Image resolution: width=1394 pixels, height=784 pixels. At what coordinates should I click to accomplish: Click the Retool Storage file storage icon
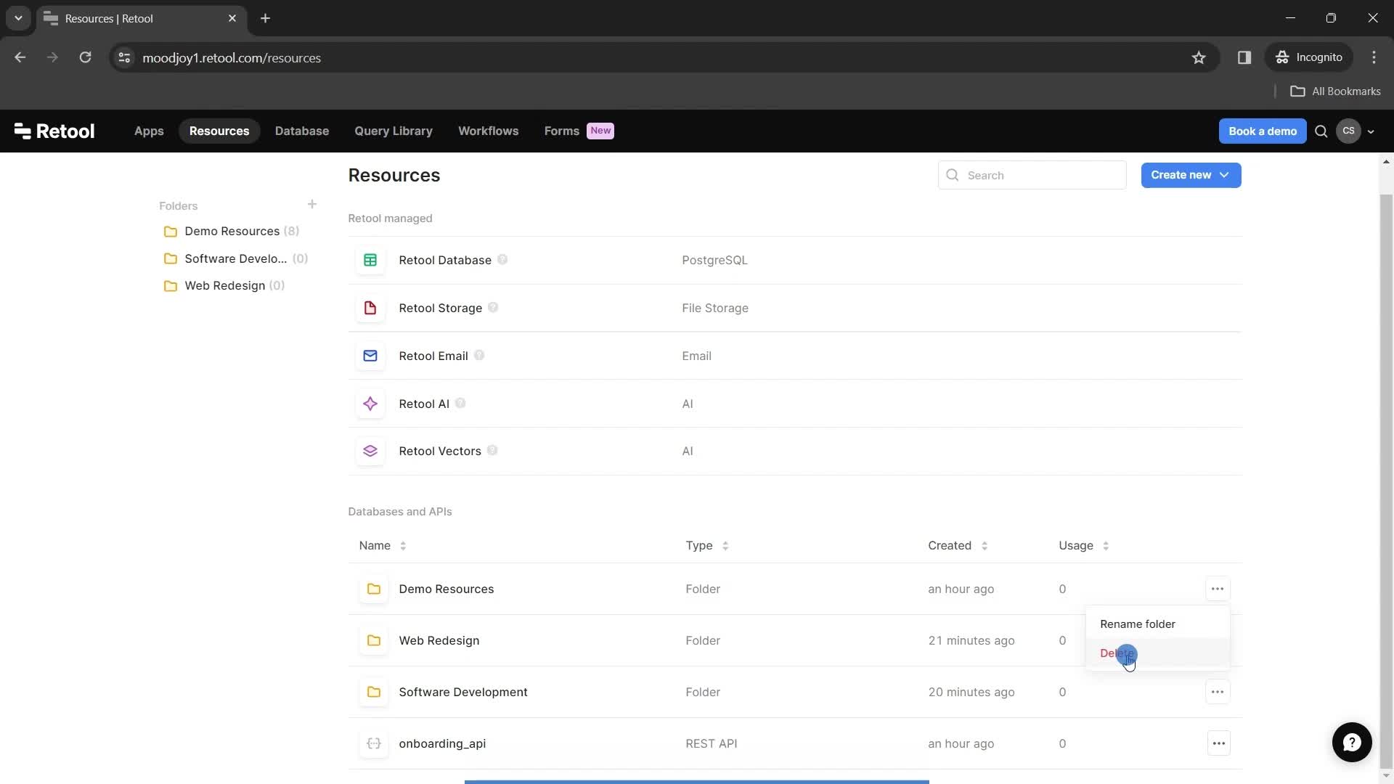point(370,307)
